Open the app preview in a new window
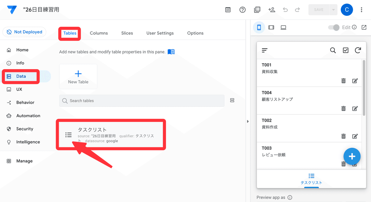This screenshot has width=371, height=202. pos(364,27)
